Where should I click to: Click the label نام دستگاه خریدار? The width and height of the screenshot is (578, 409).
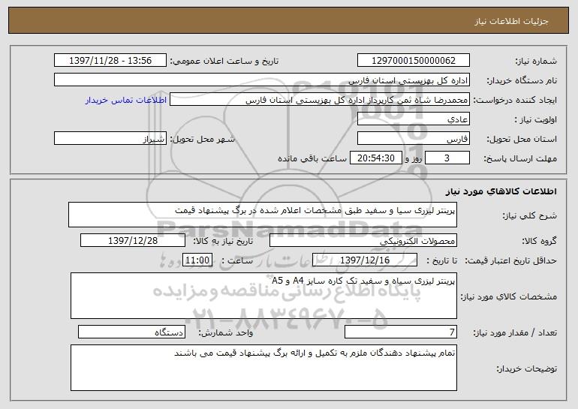(x=522, y=80)
